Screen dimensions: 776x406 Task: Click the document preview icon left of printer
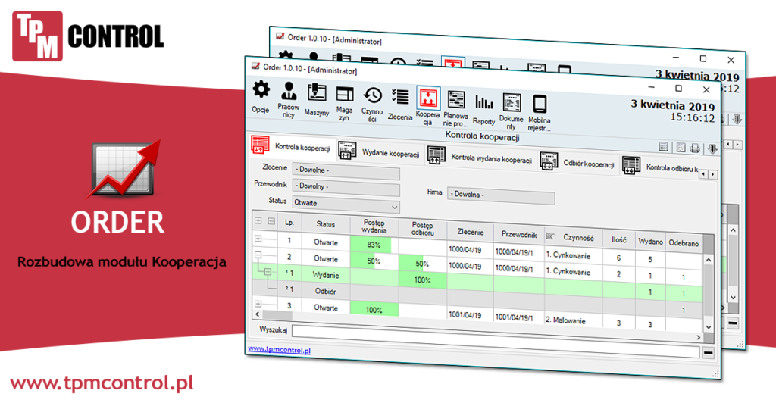[681, 148]
